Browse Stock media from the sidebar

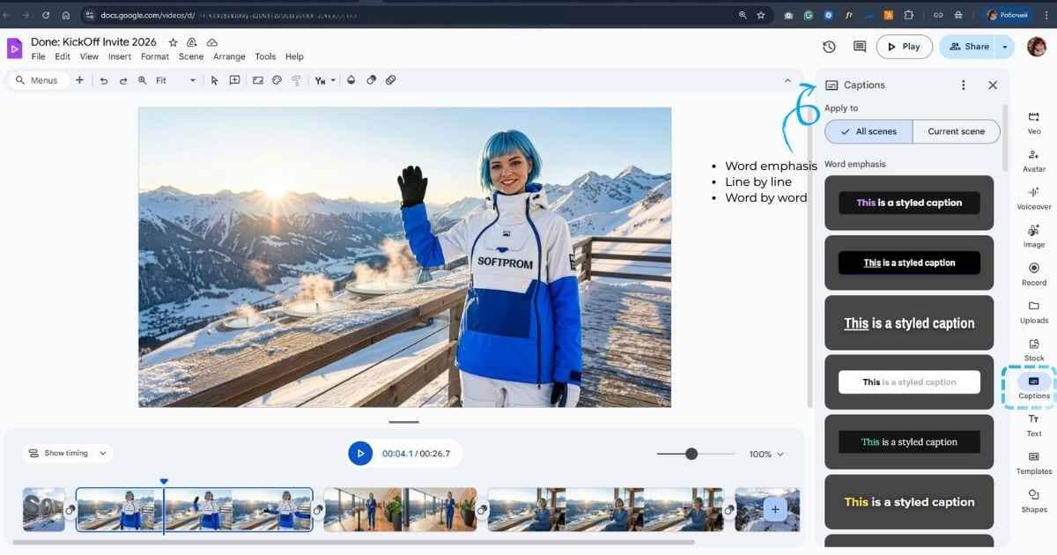[1032, 351]
